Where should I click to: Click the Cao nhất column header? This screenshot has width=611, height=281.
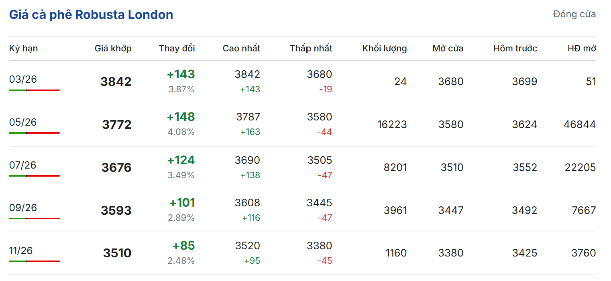[x=241, y=49]
